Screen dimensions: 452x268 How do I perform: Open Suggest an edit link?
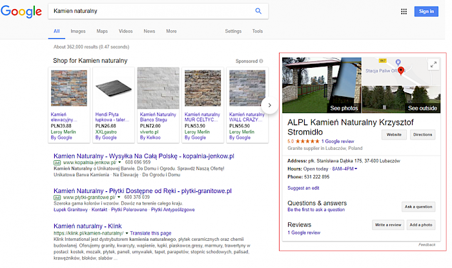(x=303, y=188)
